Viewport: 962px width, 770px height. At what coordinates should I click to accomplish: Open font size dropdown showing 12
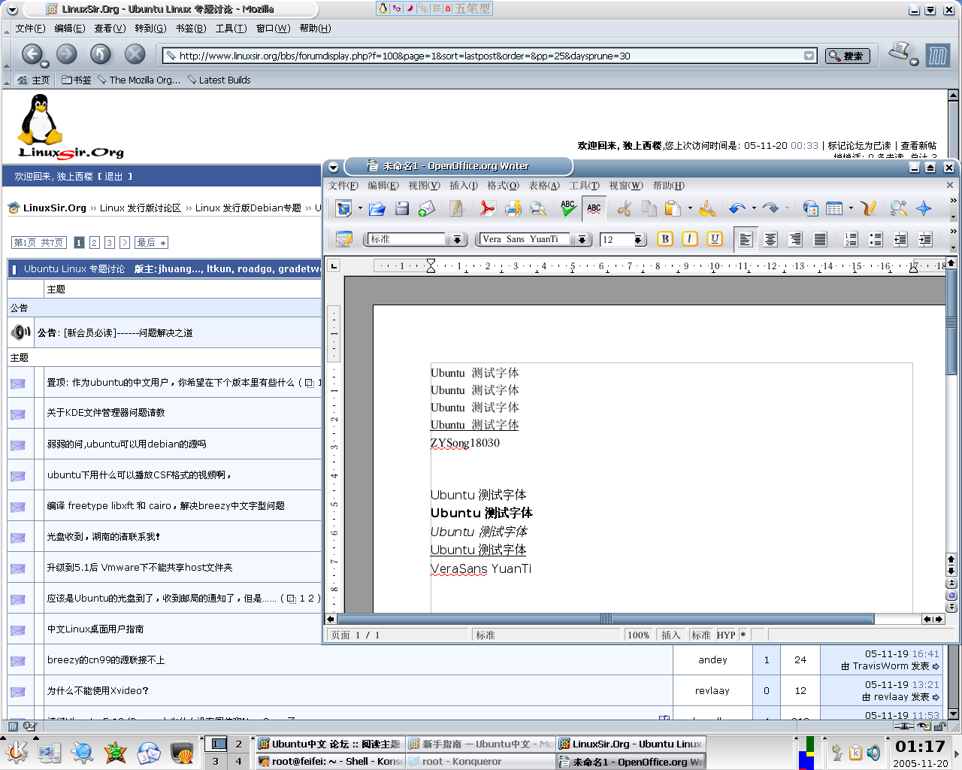pos(639,239)
